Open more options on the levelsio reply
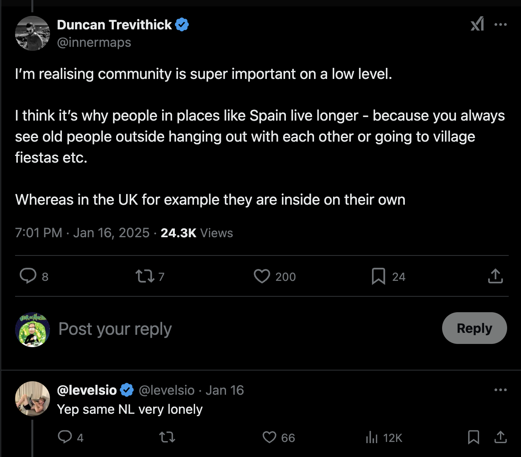The image size is (521, 457). coord(500,390)
